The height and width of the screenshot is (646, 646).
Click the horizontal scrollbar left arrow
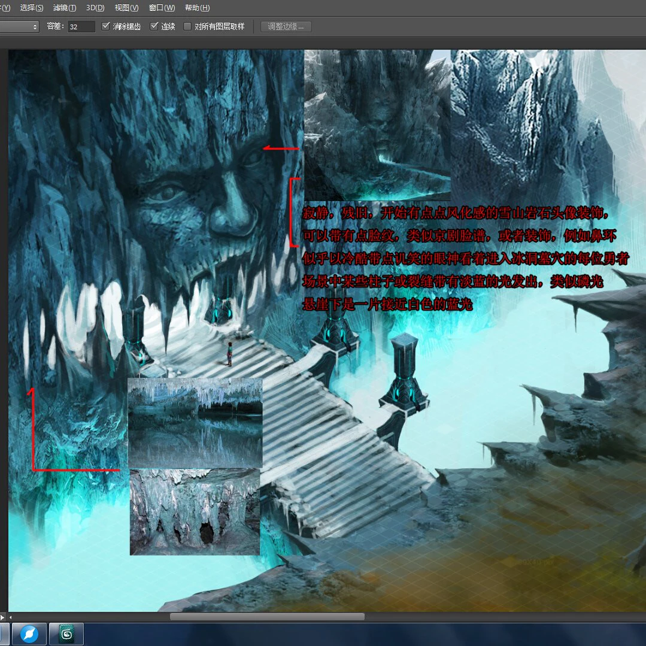[x=10, y=617]
